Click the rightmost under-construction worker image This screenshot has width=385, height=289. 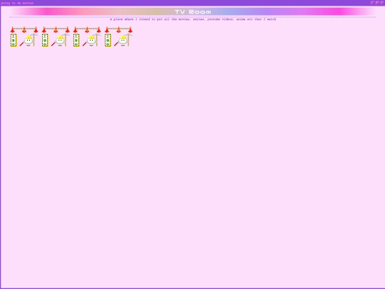(118, 36)
